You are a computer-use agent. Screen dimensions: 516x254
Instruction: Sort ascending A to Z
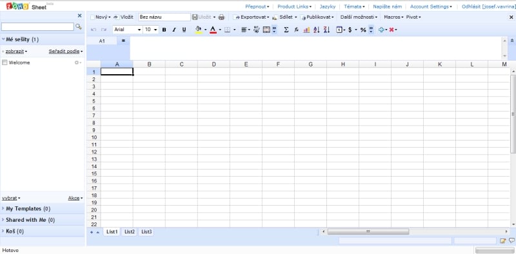[317, 30]
